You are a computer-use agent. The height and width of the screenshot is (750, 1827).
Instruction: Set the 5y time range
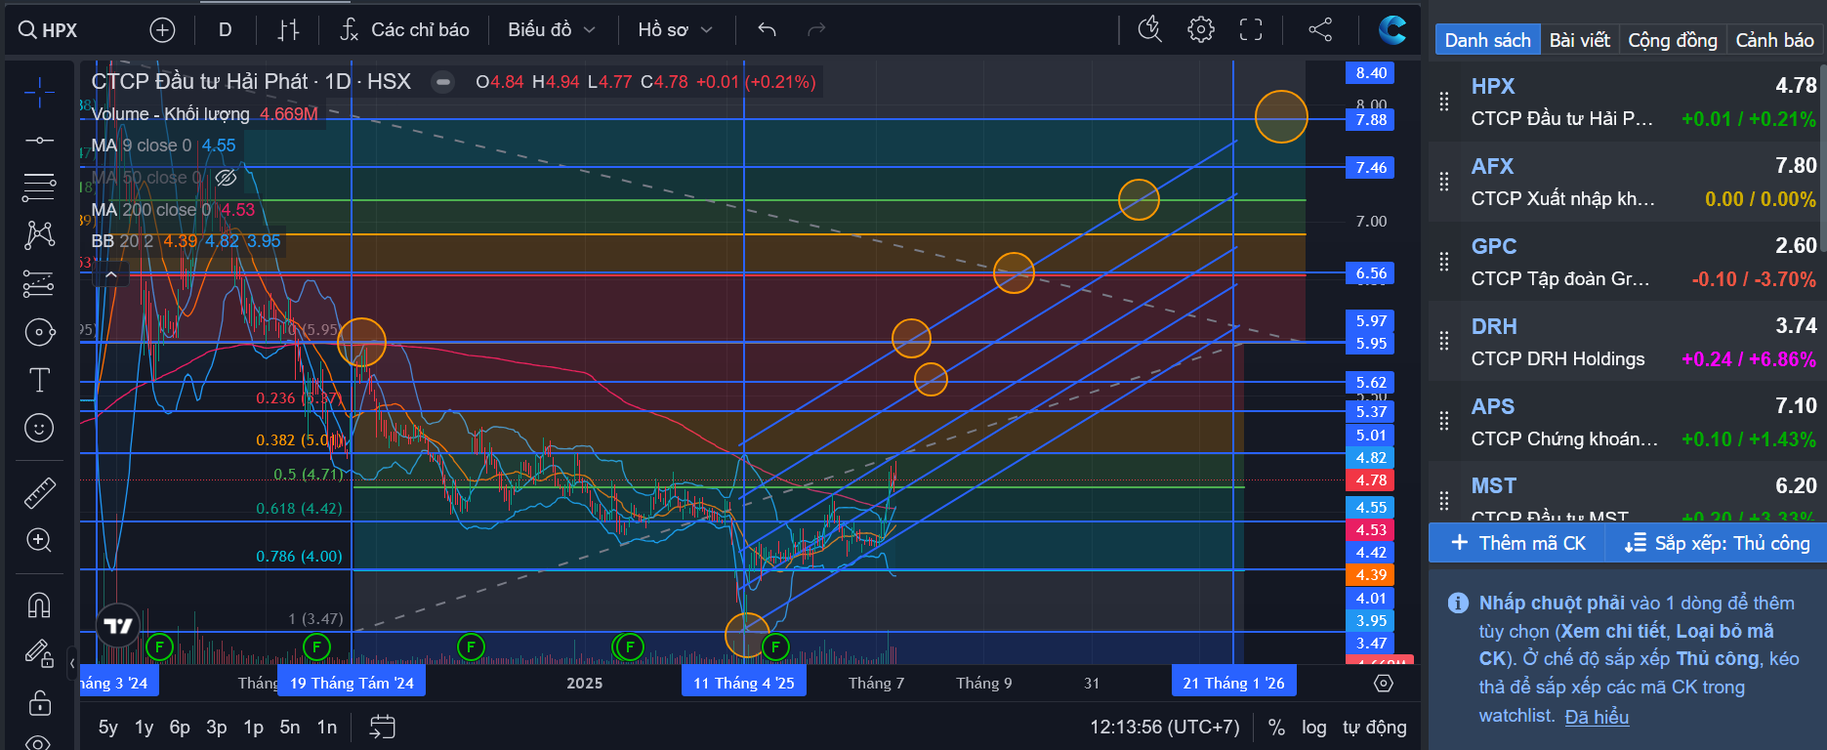pyautogui.click(x=108, y=728)
